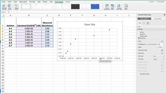Select Solid line border option
Screen dimensions: 166x93
coord(139,34)
